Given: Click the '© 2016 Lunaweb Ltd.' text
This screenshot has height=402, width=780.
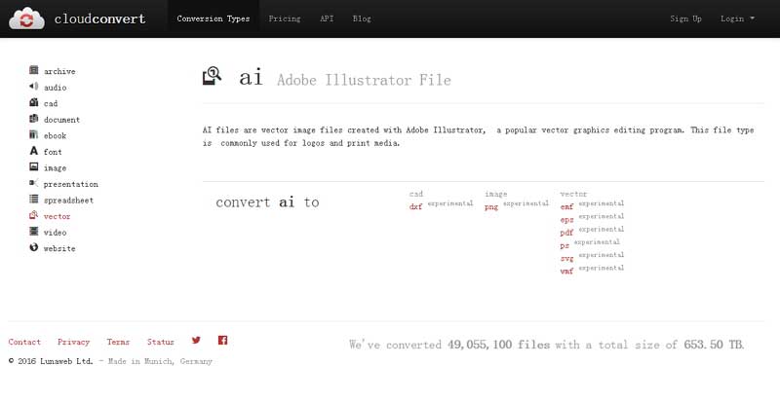Looking at the screenshot, I should [x=51, y=361].
